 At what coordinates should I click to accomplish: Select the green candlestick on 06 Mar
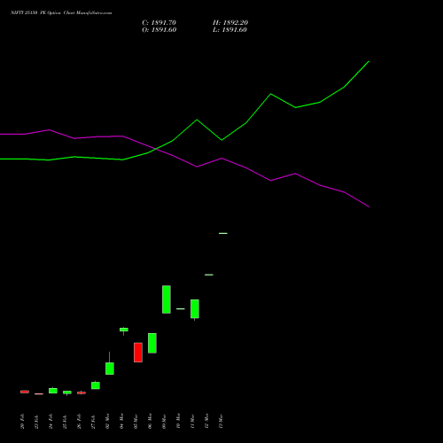[152, 343]
